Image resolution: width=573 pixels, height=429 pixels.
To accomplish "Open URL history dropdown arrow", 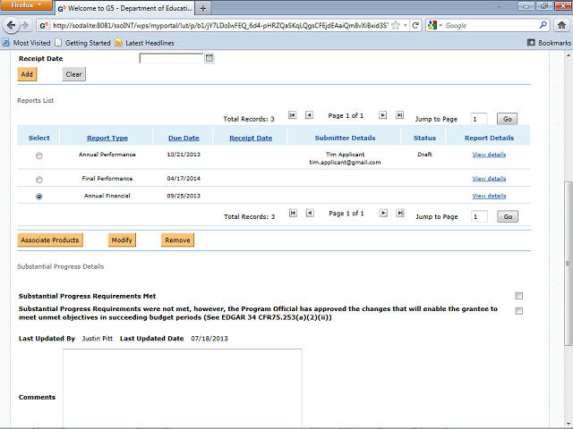I will coord(406,25).
